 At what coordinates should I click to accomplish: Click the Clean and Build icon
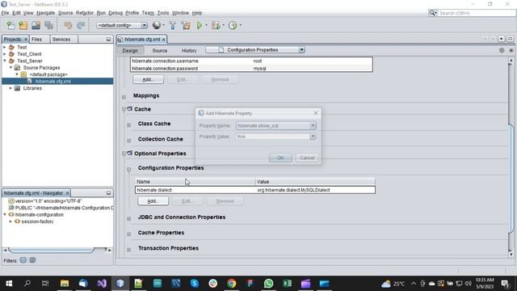[186, 25]
